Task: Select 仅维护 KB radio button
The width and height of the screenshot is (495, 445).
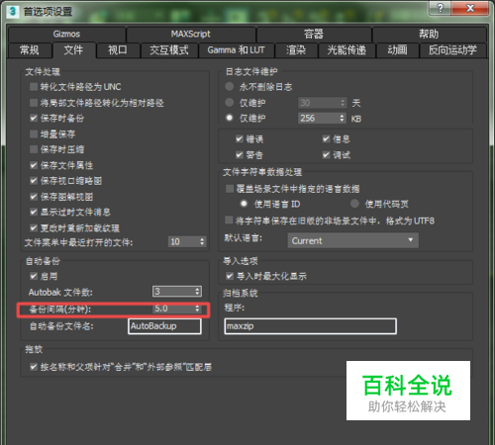Action: [x=230, y=118]
